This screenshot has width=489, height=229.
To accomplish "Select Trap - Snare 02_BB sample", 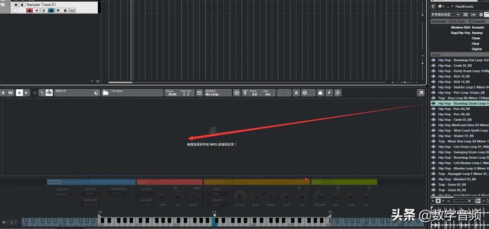I will [452, 184].
